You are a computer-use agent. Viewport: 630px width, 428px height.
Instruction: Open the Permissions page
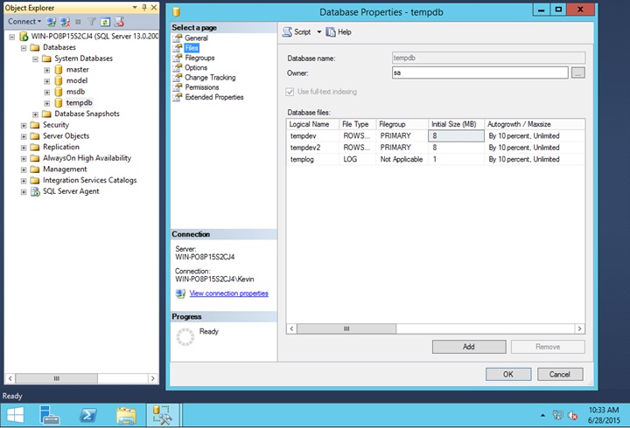pos(202,87)
